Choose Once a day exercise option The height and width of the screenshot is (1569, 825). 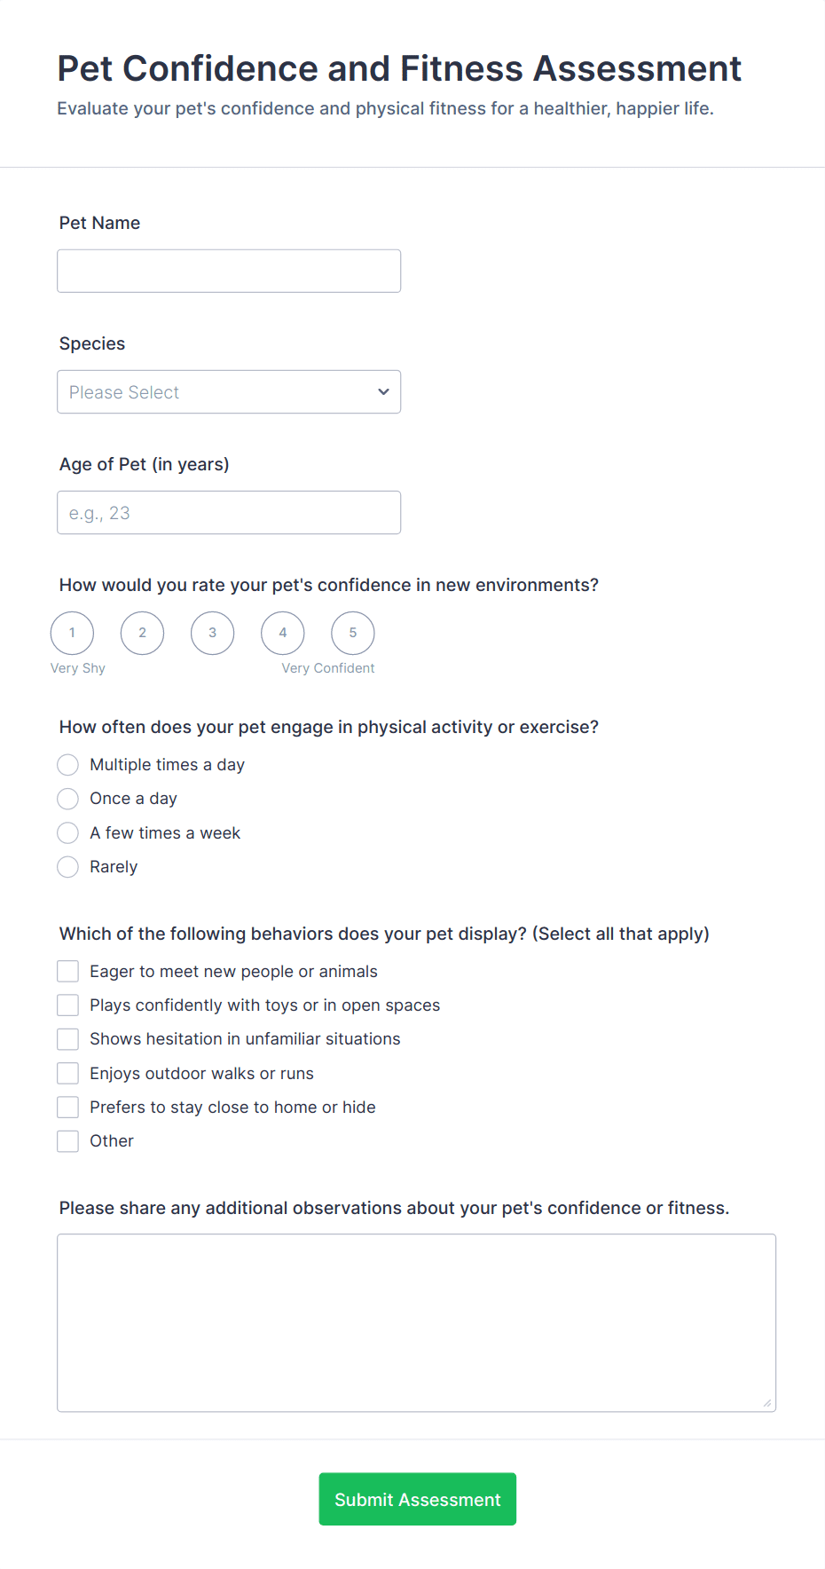click(x=68, y=799)
